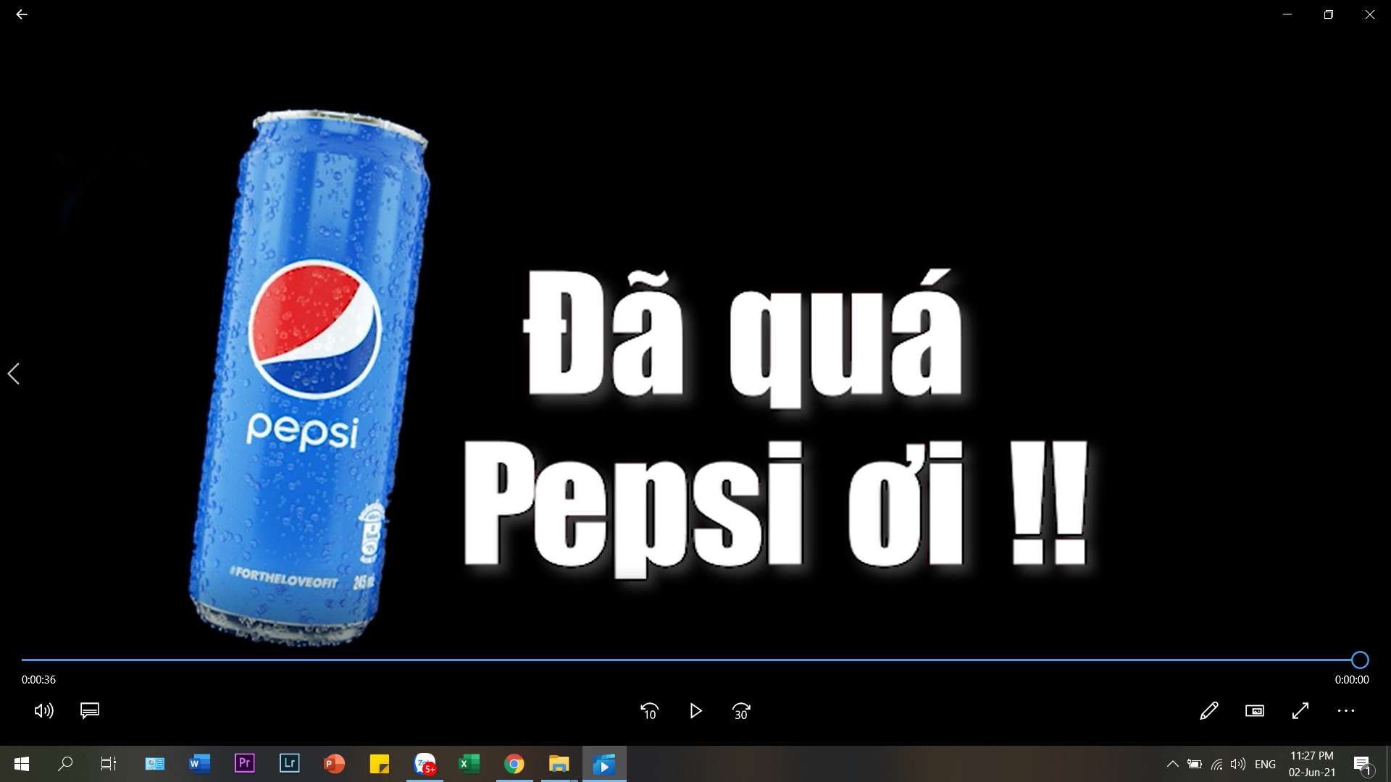Open Zalo chat app in taskbar
The height and width of the screenshot is (782, 1391).
tap(425, 764)
